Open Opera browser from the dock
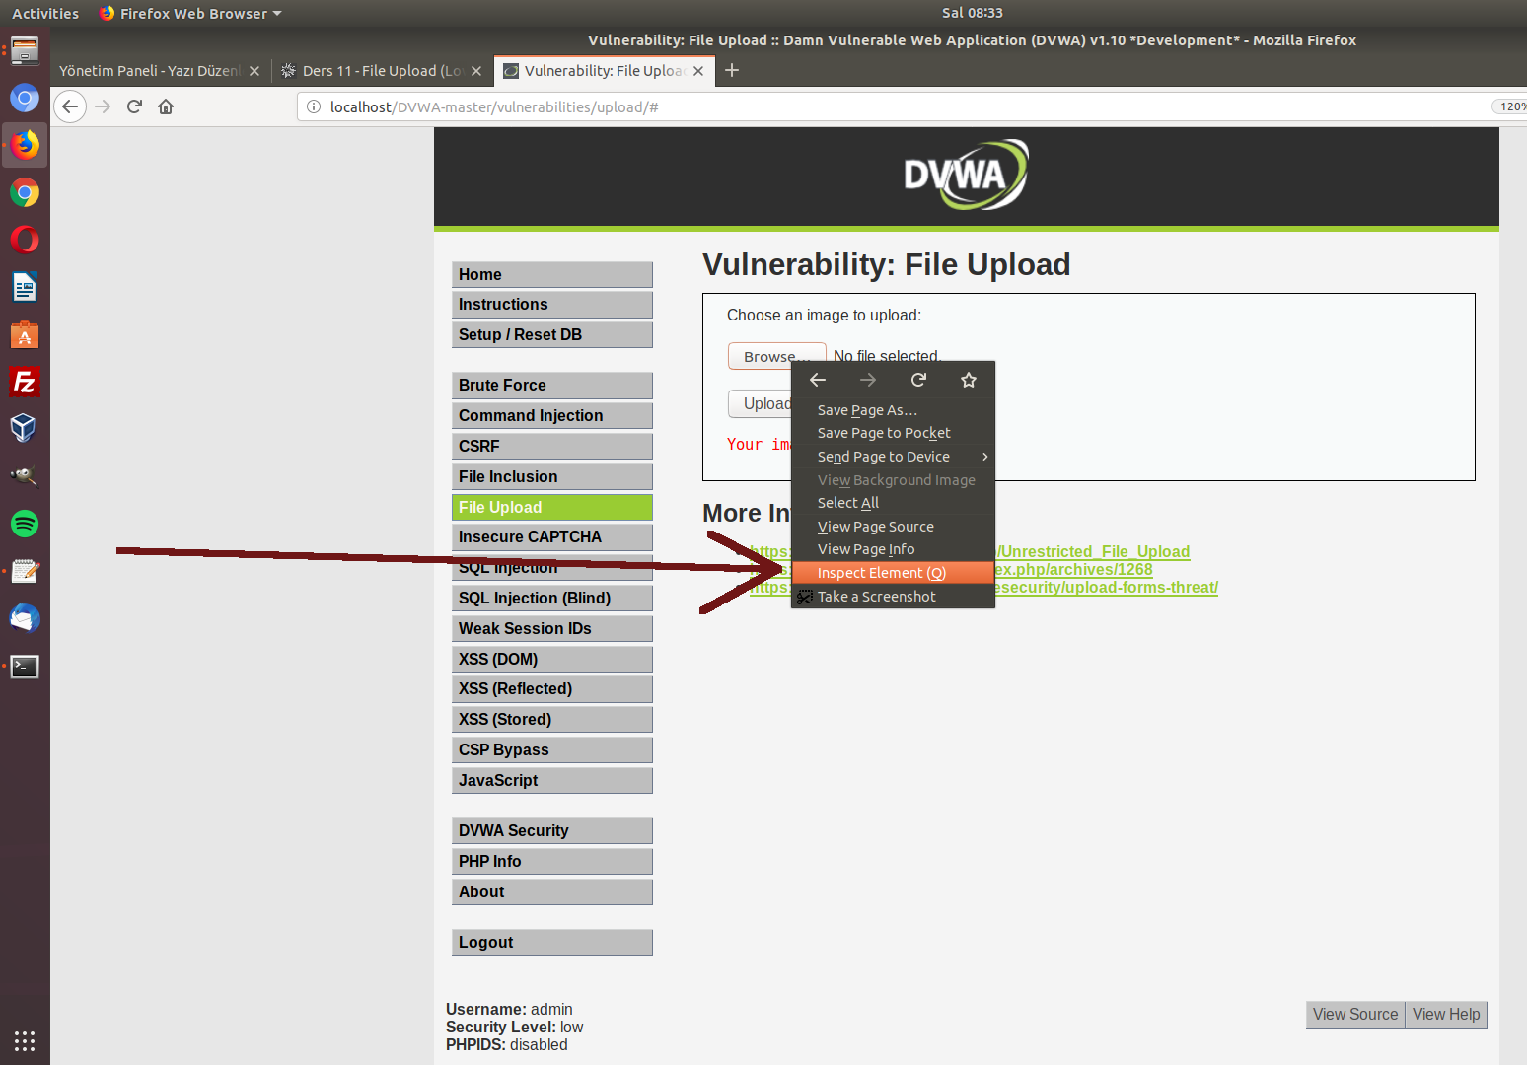The image size is (1527, 1065). coord(25,240)
